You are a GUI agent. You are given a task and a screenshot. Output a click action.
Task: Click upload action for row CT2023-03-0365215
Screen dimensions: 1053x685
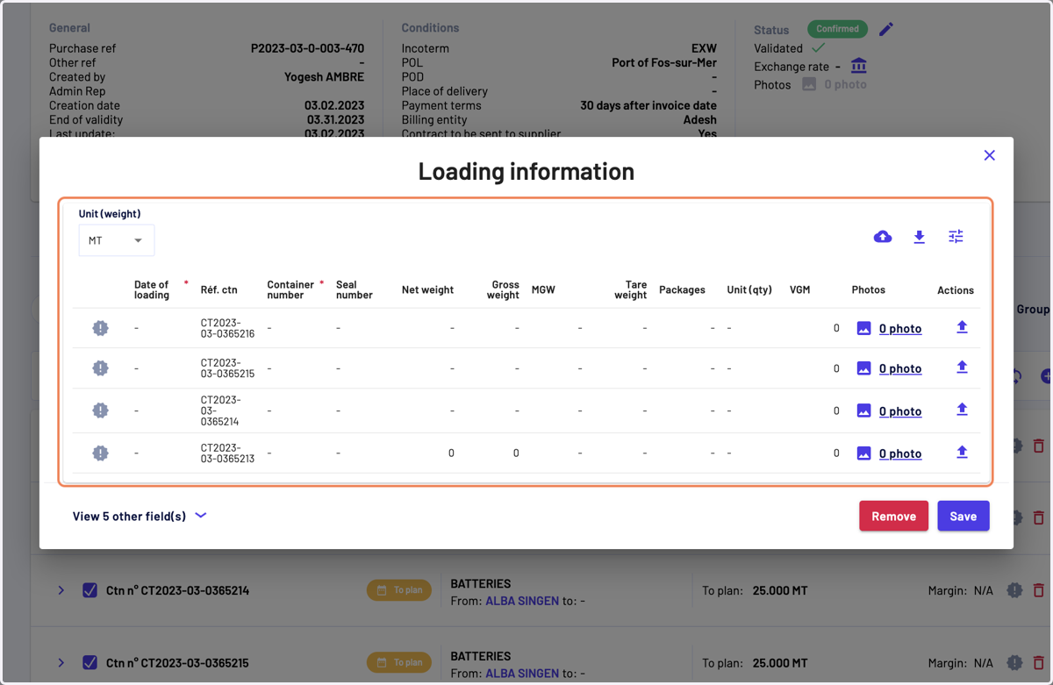962,367
